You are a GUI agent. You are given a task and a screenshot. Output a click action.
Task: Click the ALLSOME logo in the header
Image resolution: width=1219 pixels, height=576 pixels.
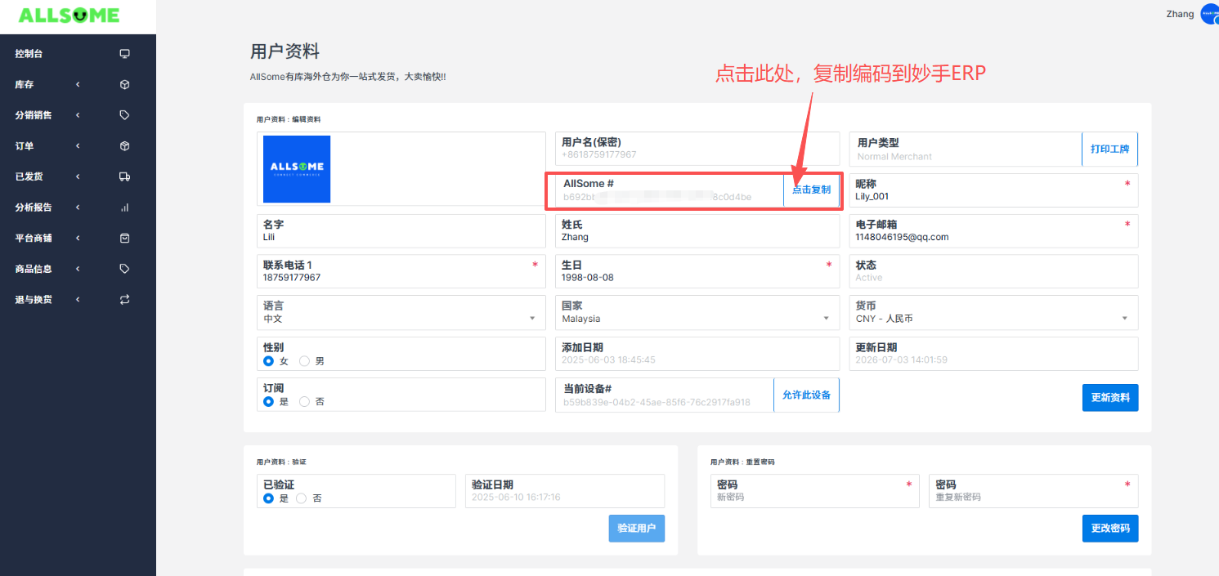tap(69, 16)
